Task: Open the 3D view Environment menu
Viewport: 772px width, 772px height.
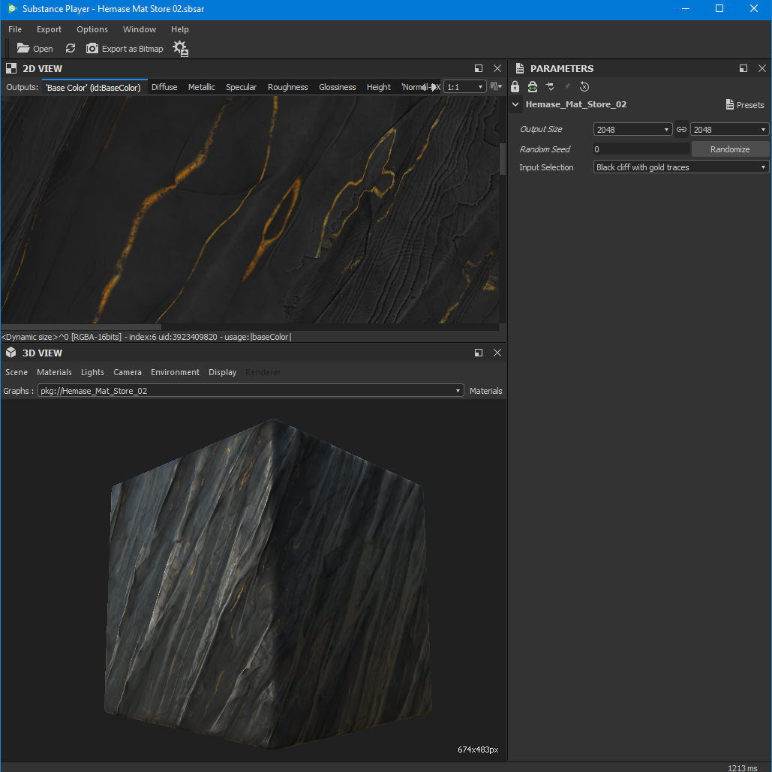Action: click(176, 372)
